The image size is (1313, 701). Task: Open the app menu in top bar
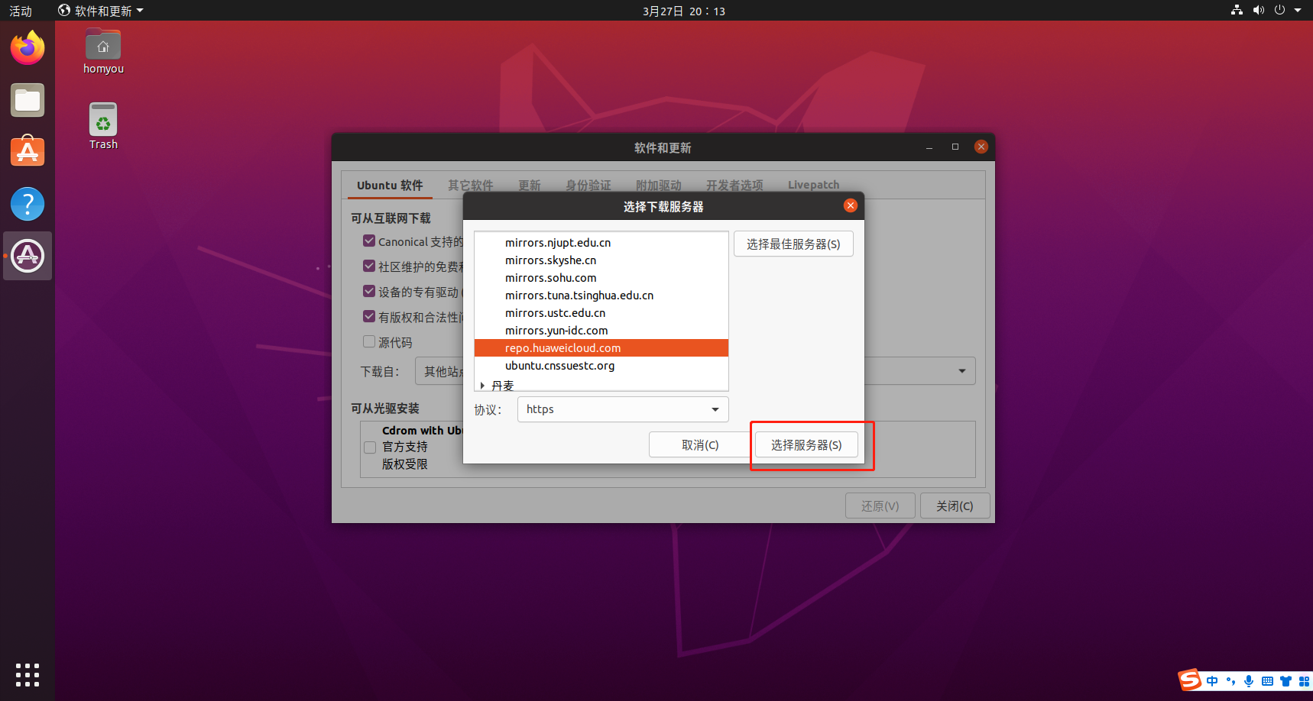101,11
